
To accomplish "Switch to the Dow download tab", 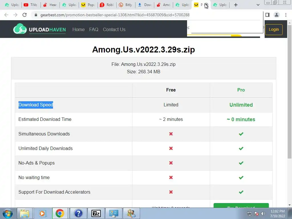I will coord(145,5).
